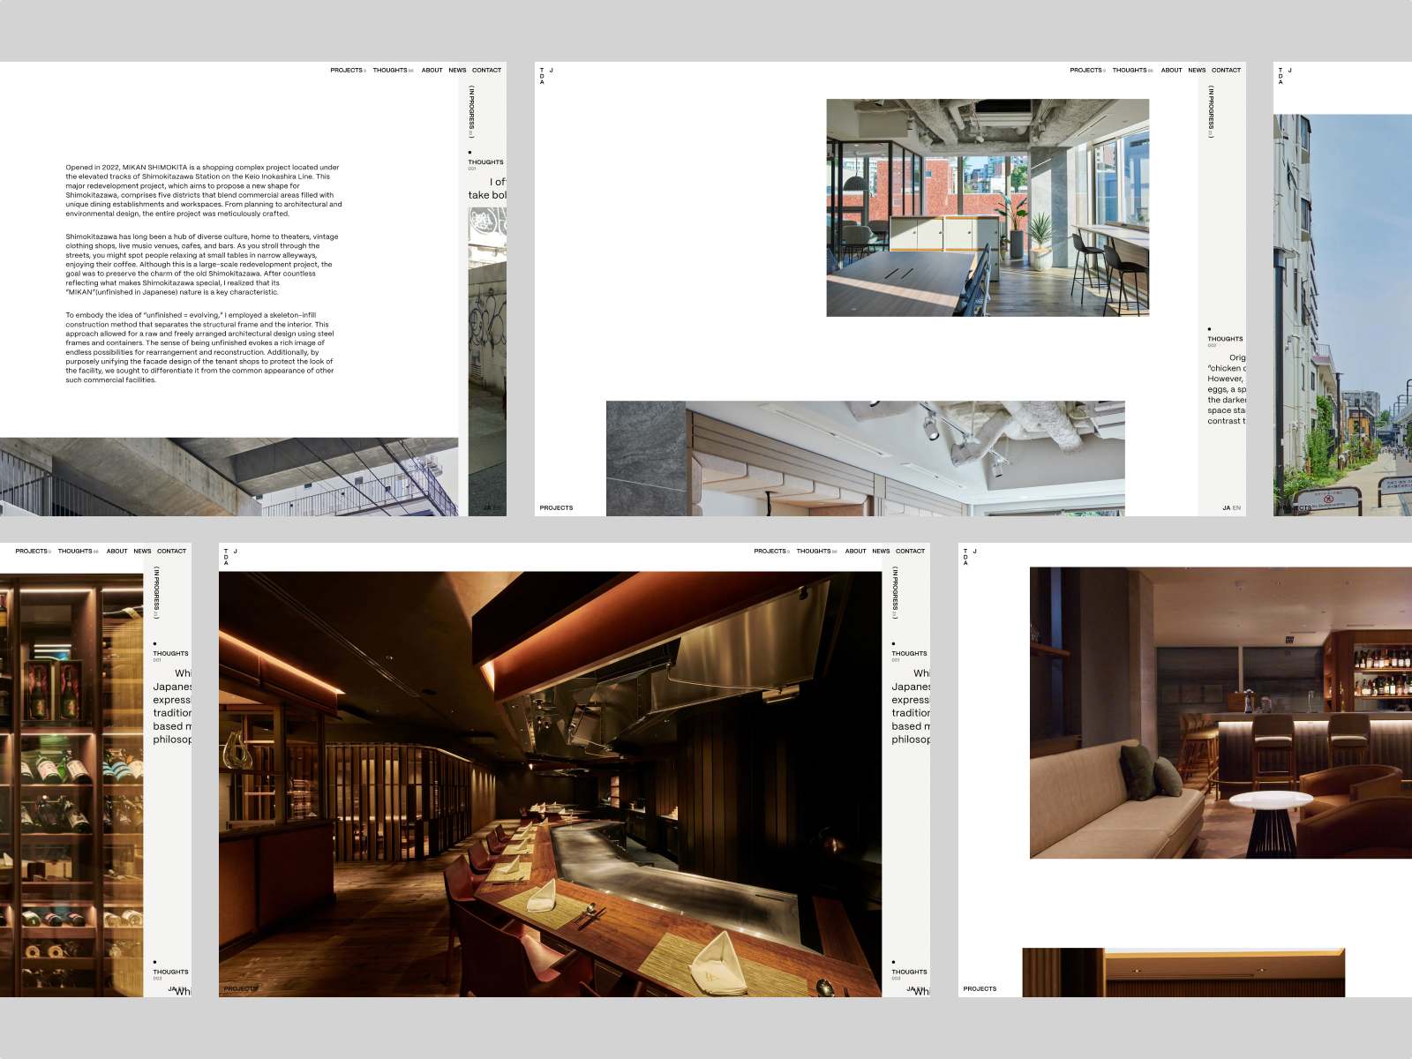The width and height of the screenshot is (1412, 1059).
Task: Click bottom PROJECTS link on the office photo page
Action: tap(556, 508)
